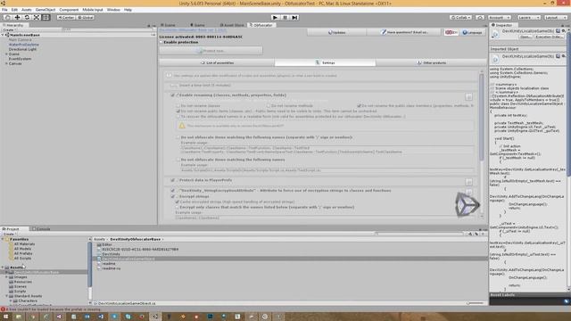The height and width of the screenshot is (321, 571).
Task: Open the Layers dropdown
Action: click(528, 17)
